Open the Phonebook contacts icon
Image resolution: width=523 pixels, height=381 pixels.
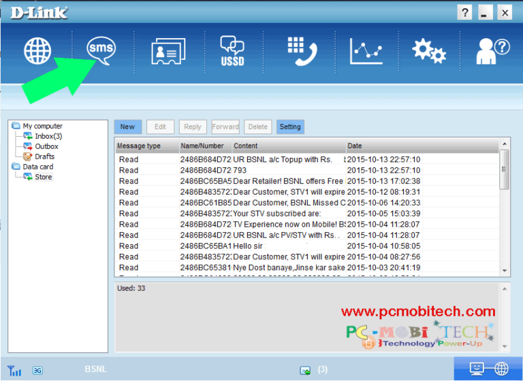point(168,51)
